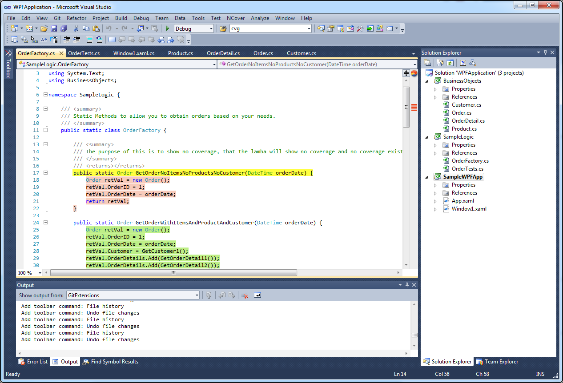
Task: Click the Clear All output icon
Action: click(244, 295)
